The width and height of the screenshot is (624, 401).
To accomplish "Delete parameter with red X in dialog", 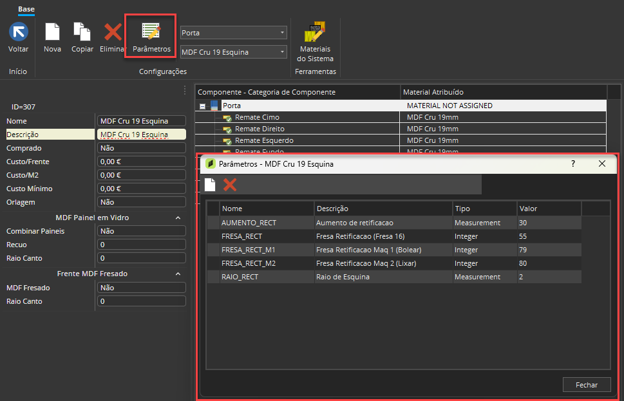I will pos(230,185).
